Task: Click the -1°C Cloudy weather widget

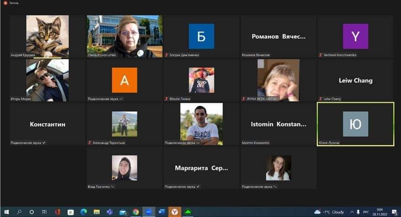Action: pyautogui.click(x=329, y=212)
